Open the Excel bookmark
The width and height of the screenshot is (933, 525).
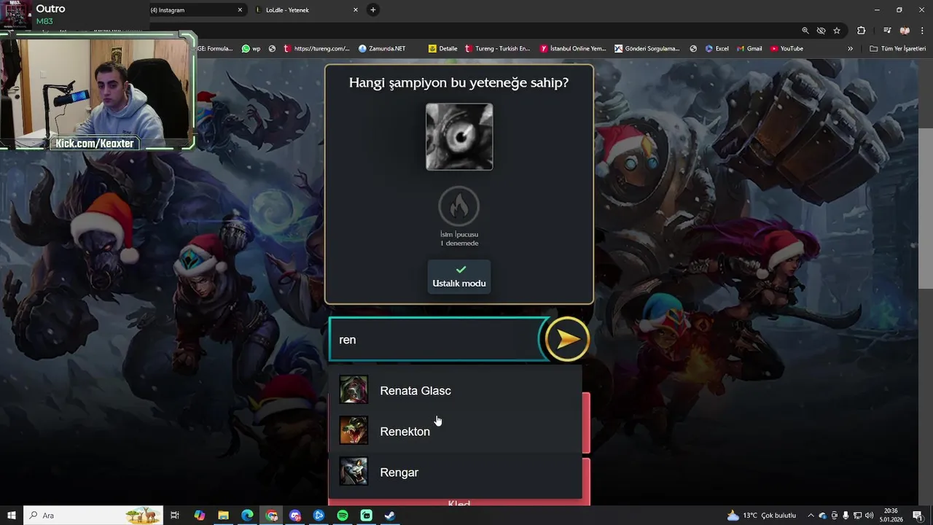[717, 49]
